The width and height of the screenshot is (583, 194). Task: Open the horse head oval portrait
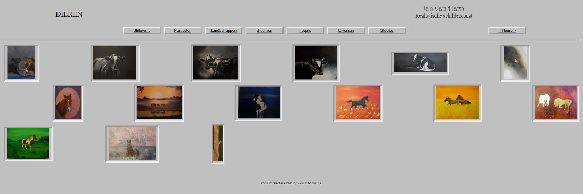68,103
